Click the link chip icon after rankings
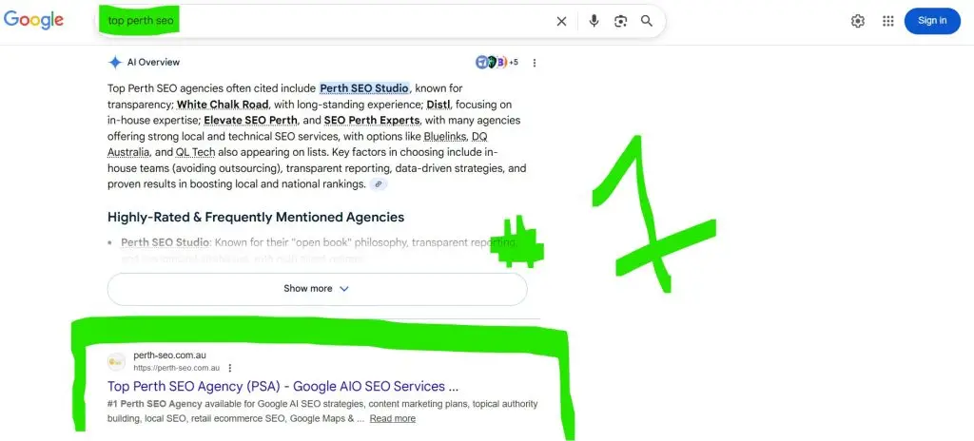974x441 pixels. 379,184
